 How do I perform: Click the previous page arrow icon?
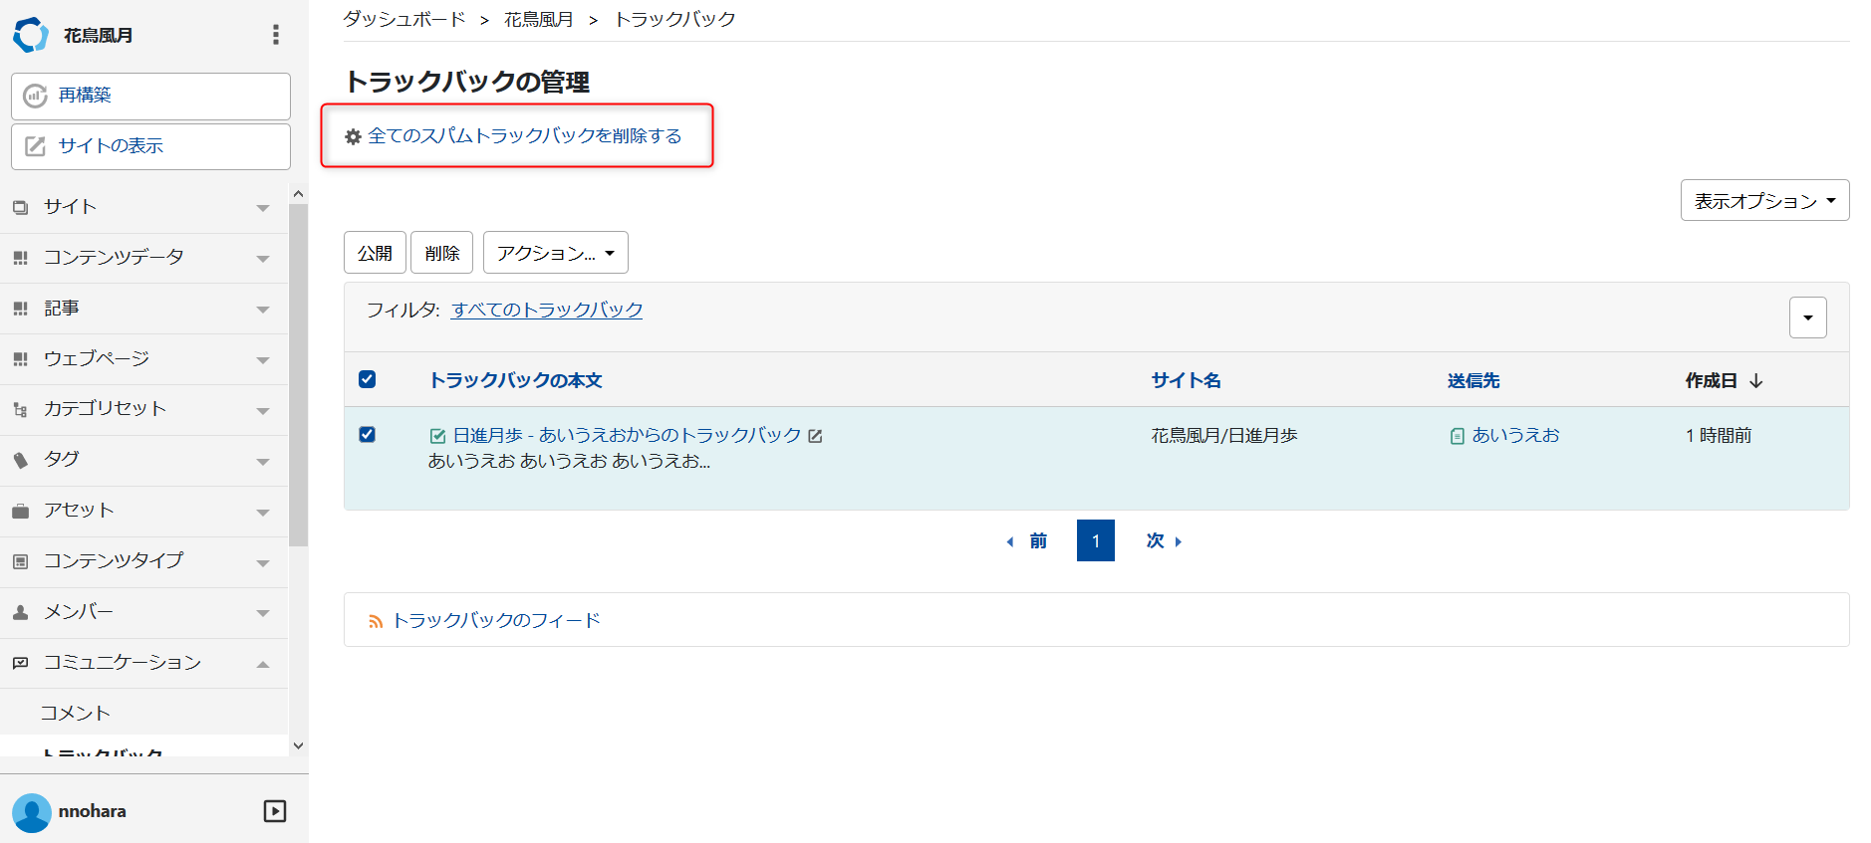point(1009,541)
